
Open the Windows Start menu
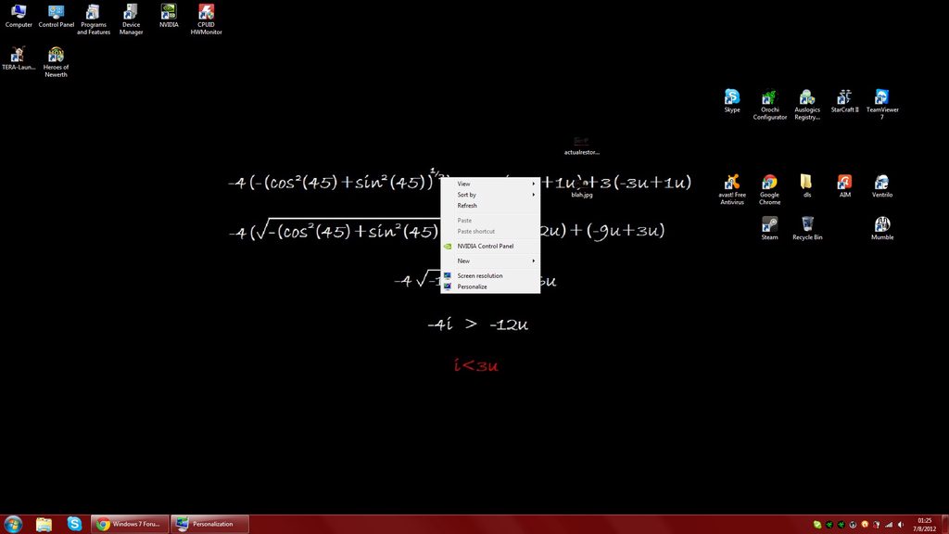tap(13, 525)
